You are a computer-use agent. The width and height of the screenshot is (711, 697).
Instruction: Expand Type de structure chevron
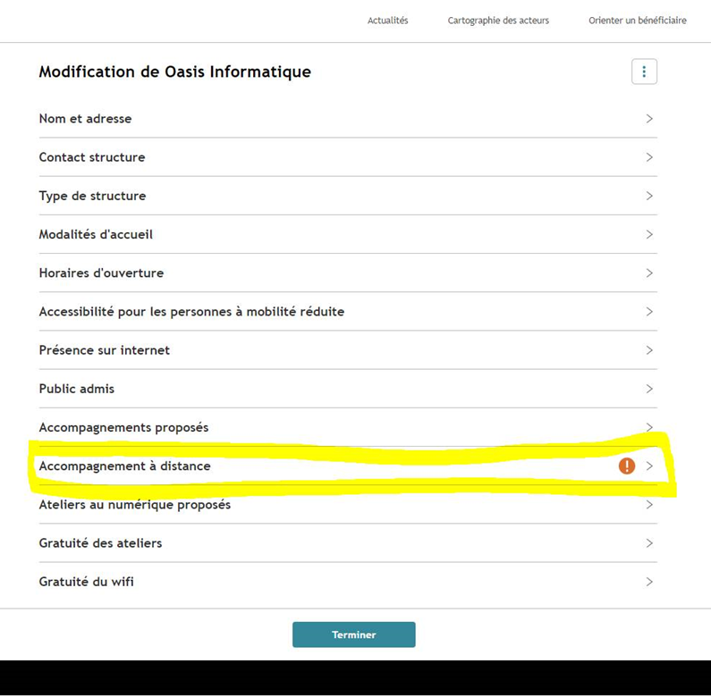point(649,196)
